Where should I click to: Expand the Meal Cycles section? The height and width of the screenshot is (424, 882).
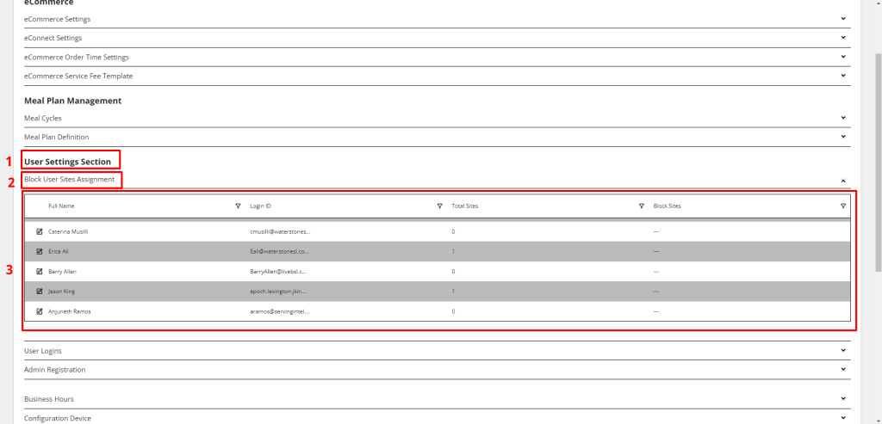842,118
